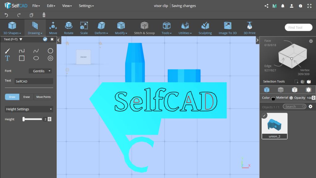The width and height of the screenshot is (316, 178).
Task: Collapse the right panel arrow
Action: 257,40
